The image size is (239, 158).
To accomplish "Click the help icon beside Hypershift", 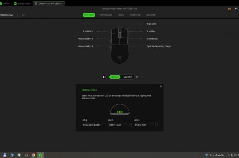I will click(x=137, y=77).
